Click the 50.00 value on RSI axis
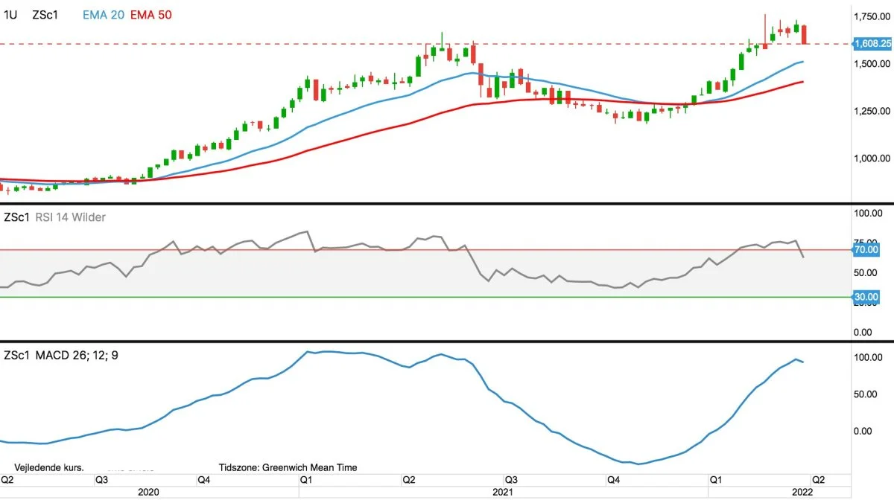The image size is (894, 503). pyautogui.click(x=867, y=273)
